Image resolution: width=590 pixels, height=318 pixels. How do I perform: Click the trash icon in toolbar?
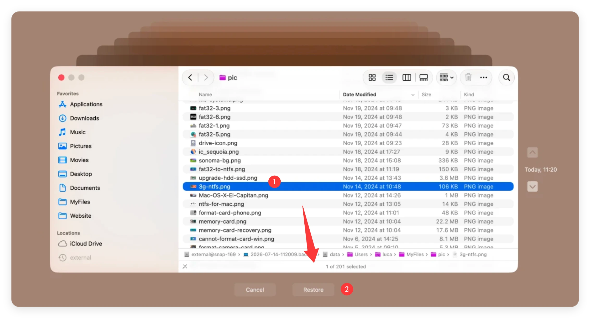pos(468,77)
